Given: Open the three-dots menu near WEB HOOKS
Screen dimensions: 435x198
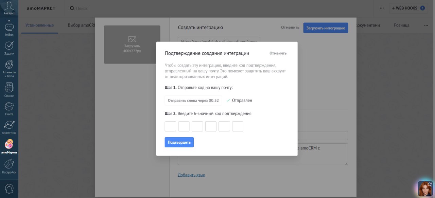Looking at the screenshot, I should point(382,8).
